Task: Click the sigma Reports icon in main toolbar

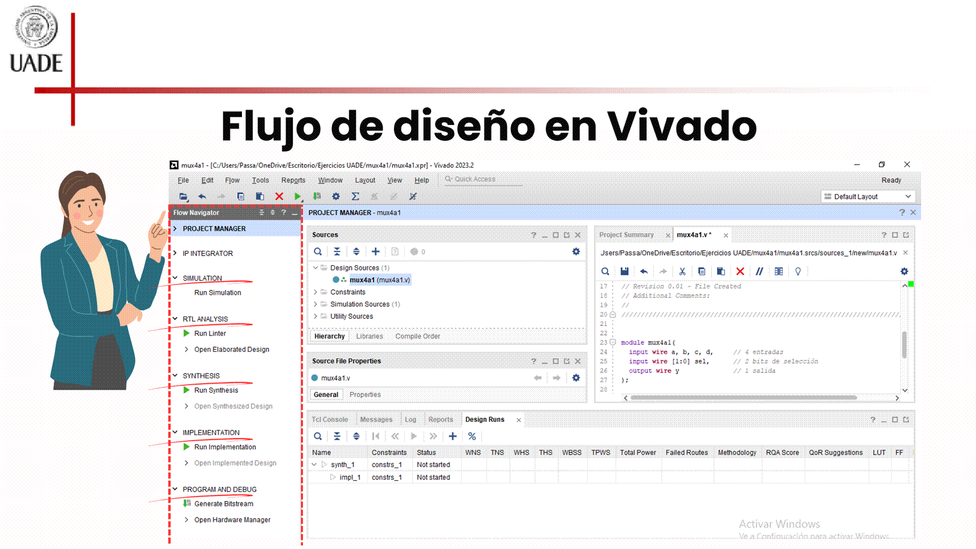Action: [355, 196]
